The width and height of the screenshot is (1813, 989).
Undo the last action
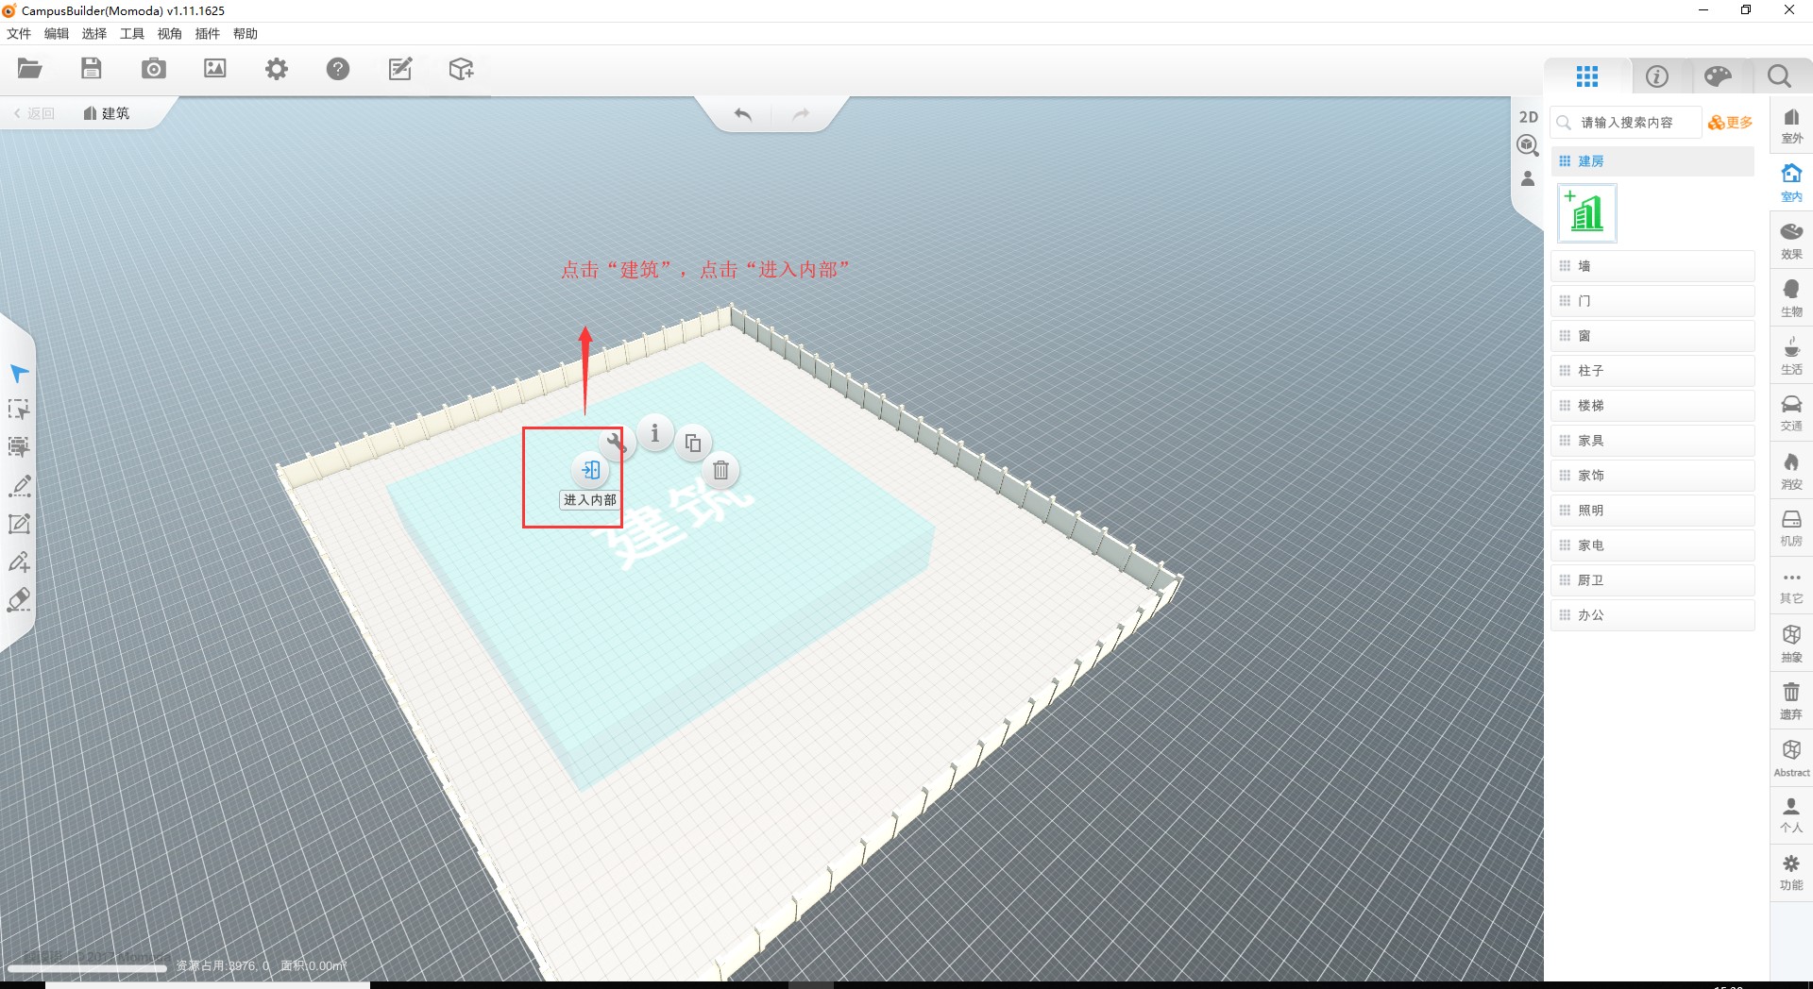(743, 114)
